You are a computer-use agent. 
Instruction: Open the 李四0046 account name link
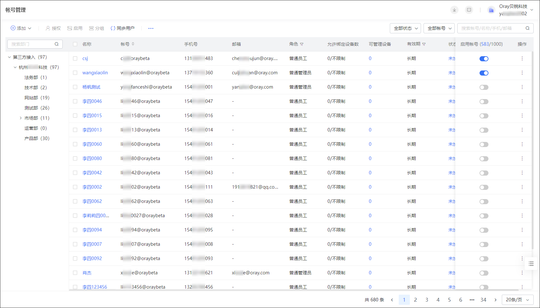92,101
